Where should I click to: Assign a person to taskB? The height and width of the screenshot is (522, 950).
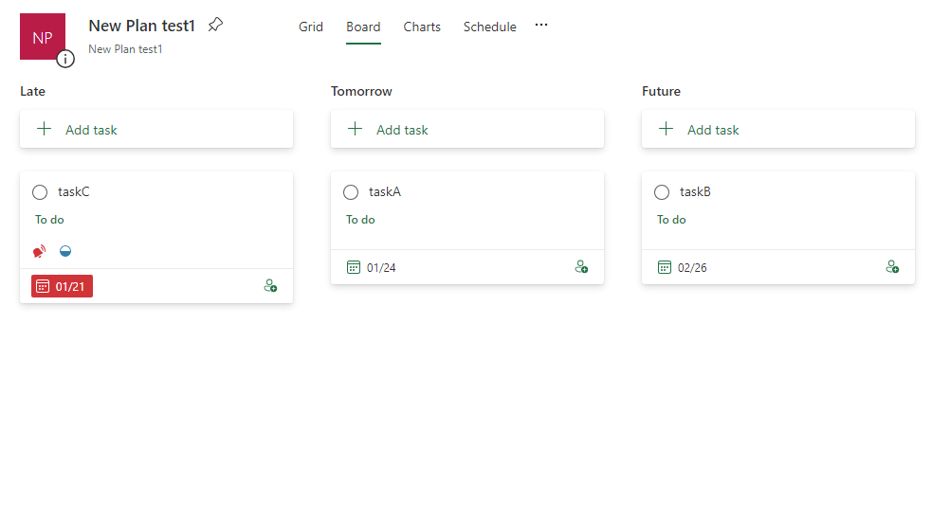(892, 267)
